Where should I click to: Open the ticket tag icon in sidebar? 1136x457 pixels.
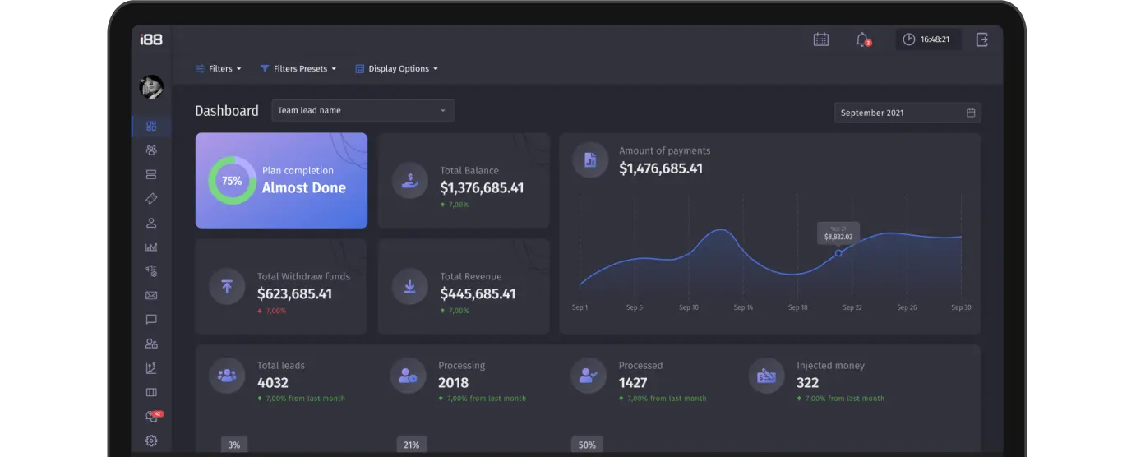coord(151,199)
